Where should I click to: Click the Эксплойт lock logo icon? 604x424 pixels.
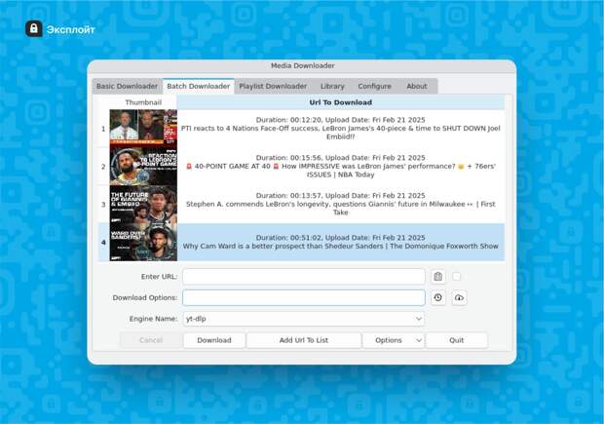(34, 29)
